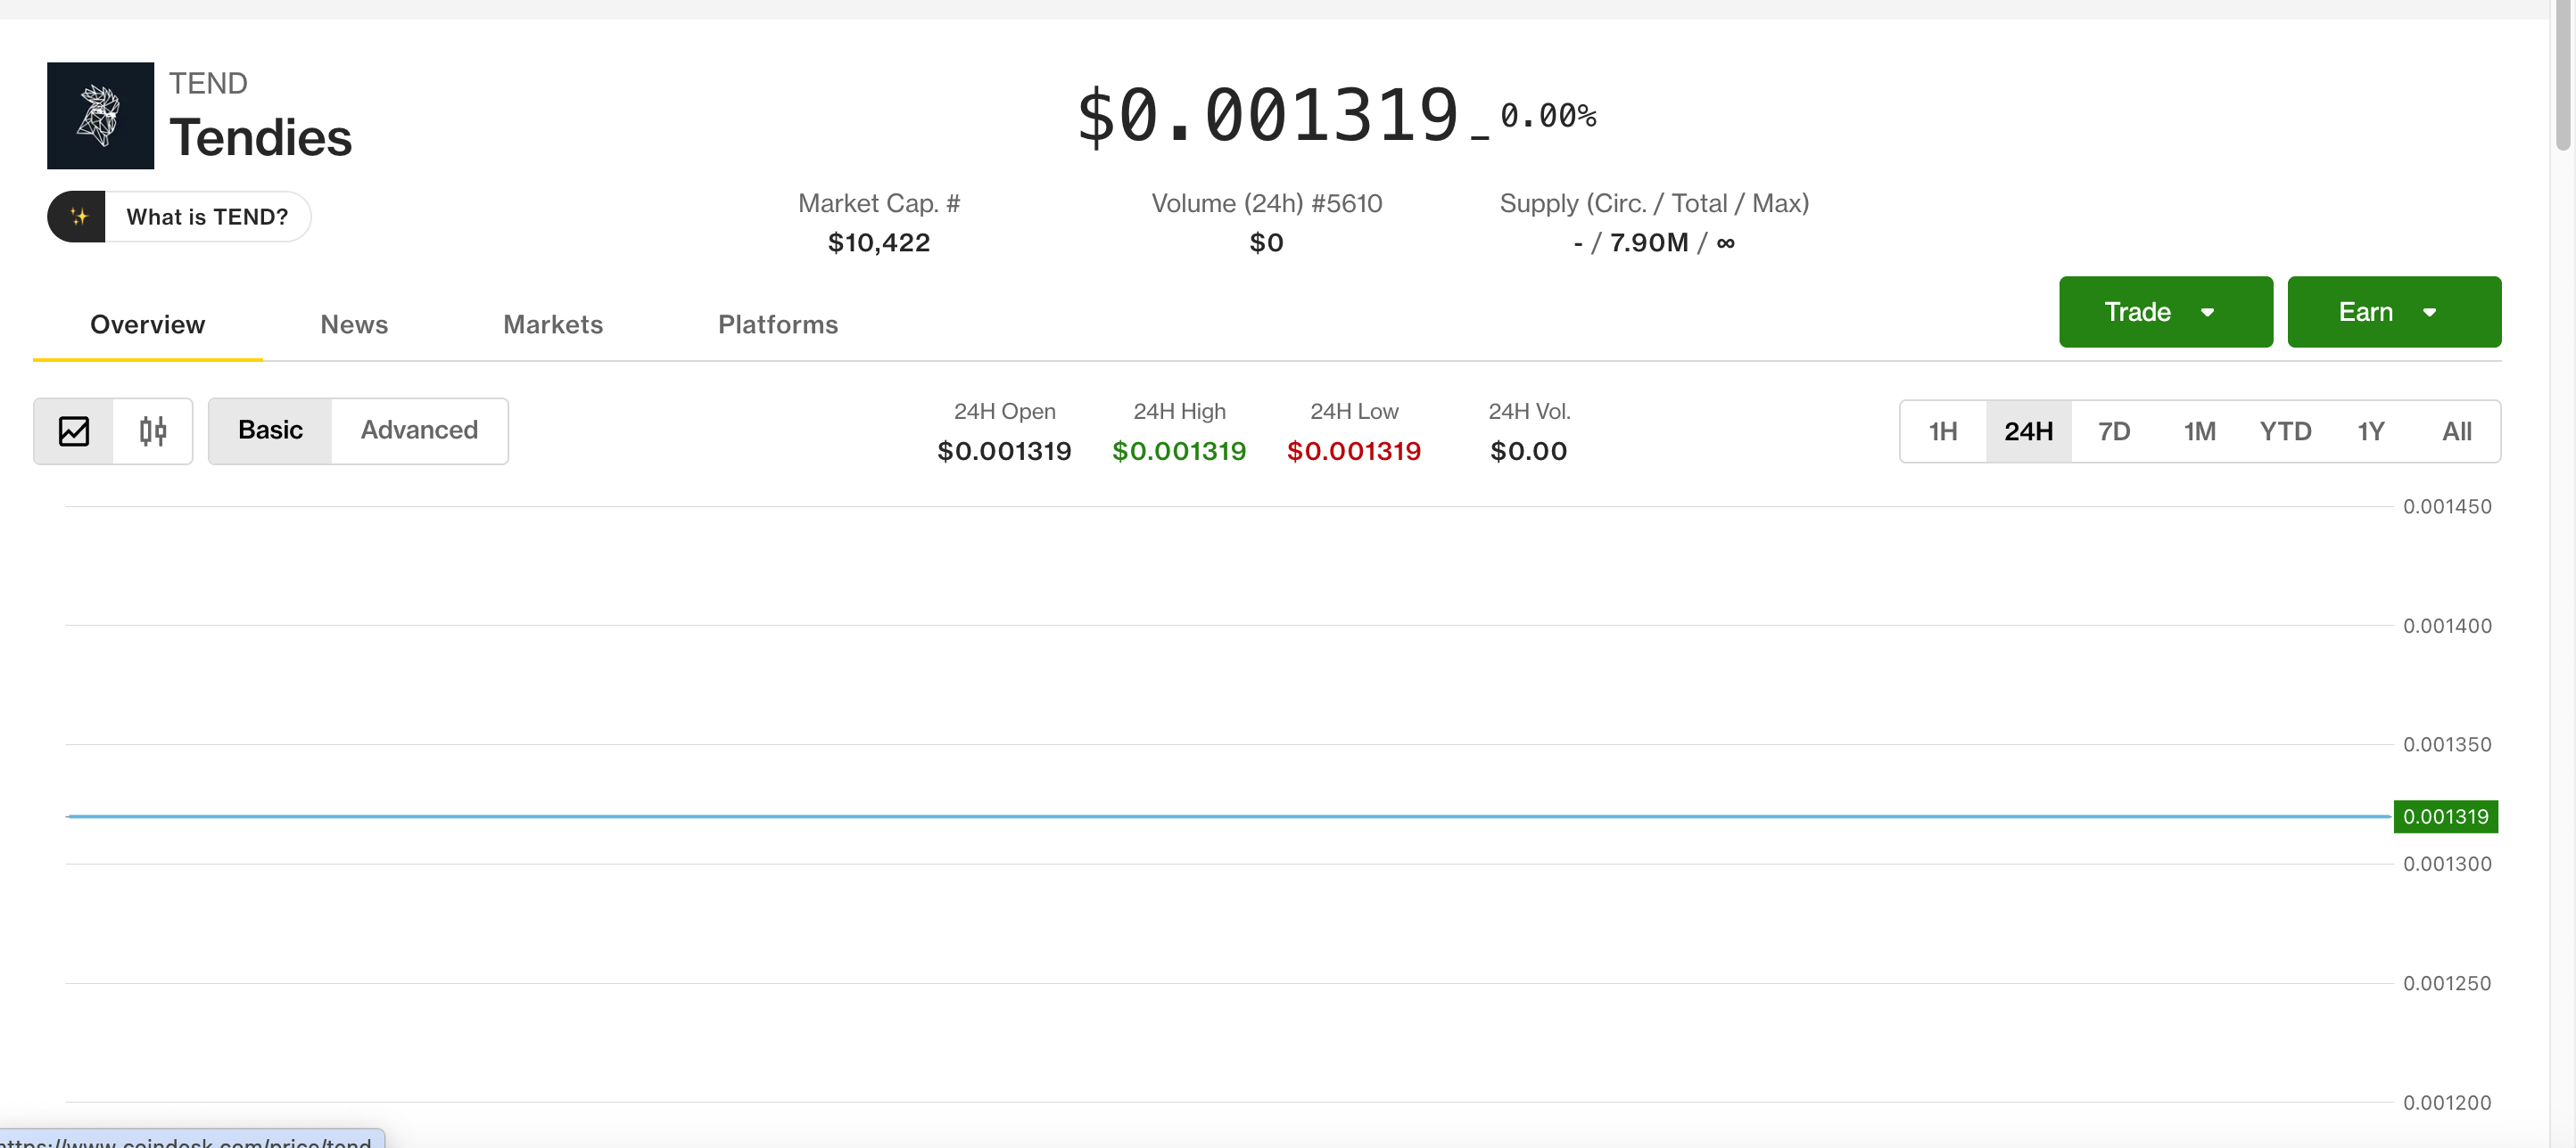Select the 7D time range
The image size is (2576, 1148).
click(x=2114, y=430)
